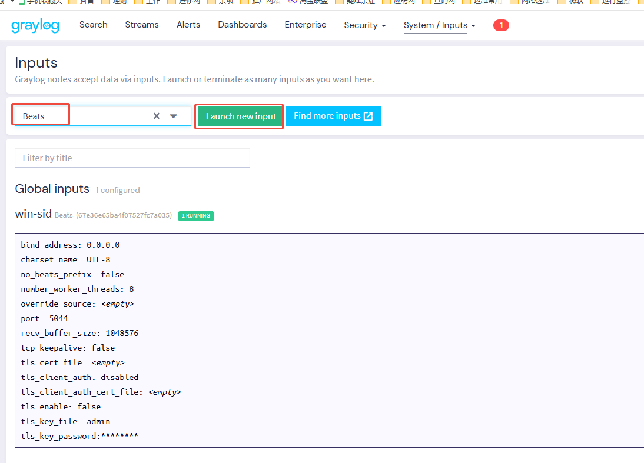Click the tls_client_auth_cert_file: <empty> line
644x463 pixels.
(101, 392)
